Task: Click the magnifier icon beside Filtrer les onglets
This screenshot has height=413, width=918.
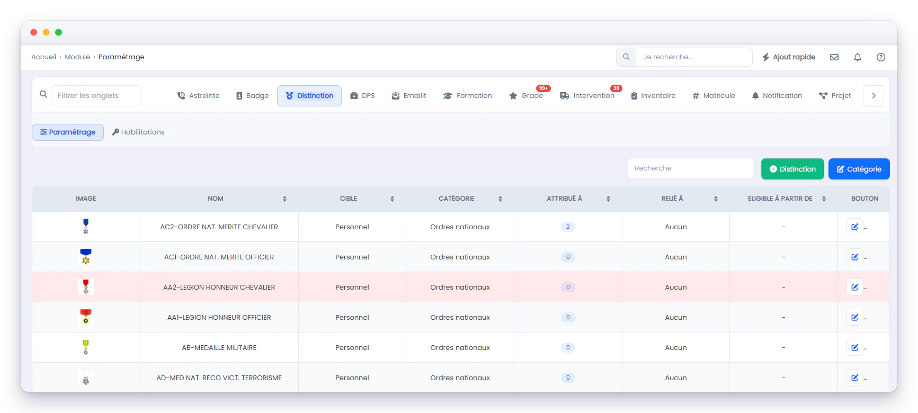Action: [43, 94]
